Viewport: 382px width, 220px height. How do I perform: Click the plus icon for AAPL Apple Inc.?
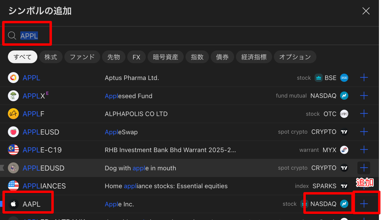tap(364, 204)
